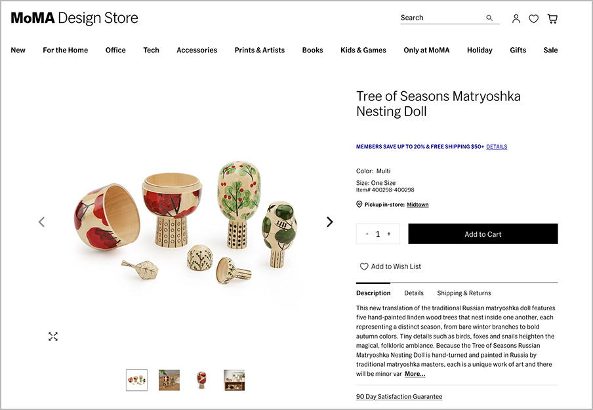Open the members savings Details link
The image size is (593, 410).
[x=497, y=147]
